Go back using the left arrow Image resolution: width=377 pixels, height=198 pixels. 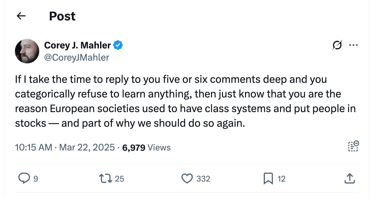click(x=21, y=16)
